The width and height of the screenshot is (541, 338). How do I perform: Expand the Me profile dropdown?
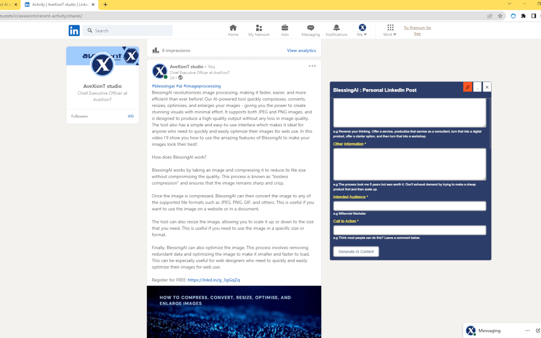[x=362, y=30]
